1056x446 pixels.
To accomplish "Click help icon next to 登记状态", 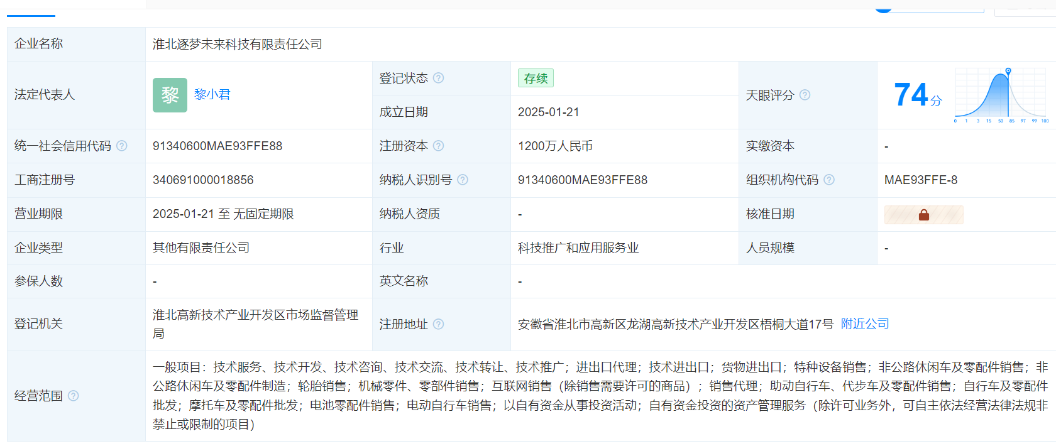I will tap(438, 78).
